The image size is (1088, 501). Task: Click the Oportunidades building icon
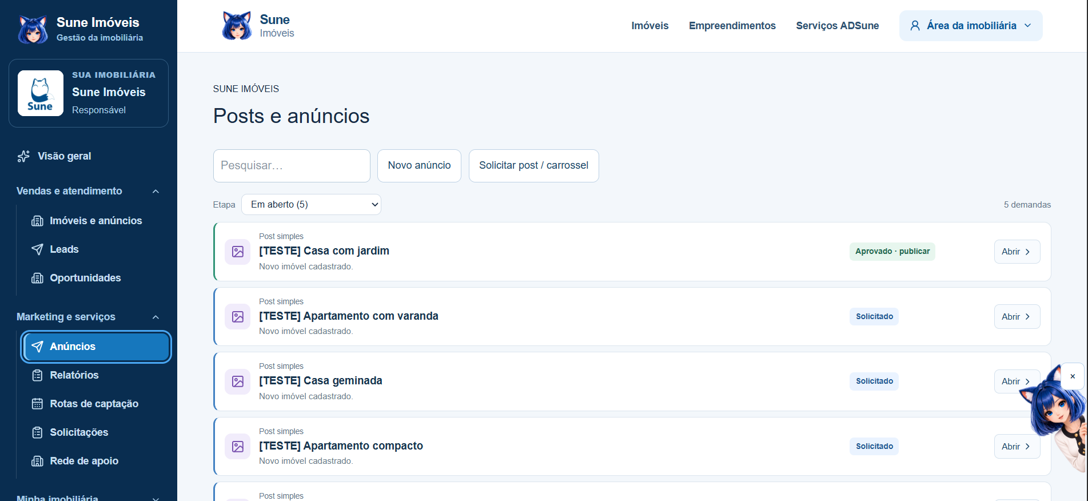pyautogui.click(x=37, y=278)
